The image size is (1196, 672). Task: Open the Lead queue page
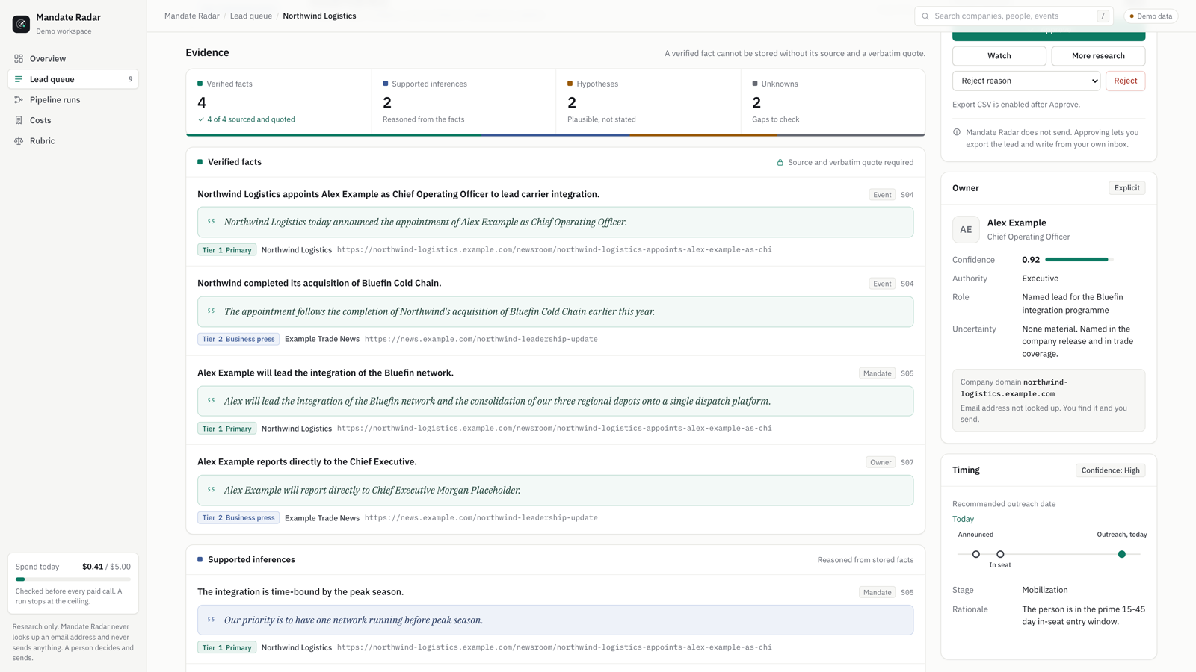coord(73,79)
